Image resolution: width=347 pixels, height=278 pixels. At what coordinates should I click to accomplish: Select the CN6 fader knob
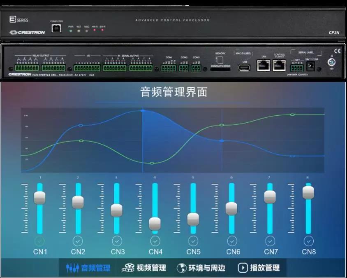pyautogui.click(x=231, y=209)
